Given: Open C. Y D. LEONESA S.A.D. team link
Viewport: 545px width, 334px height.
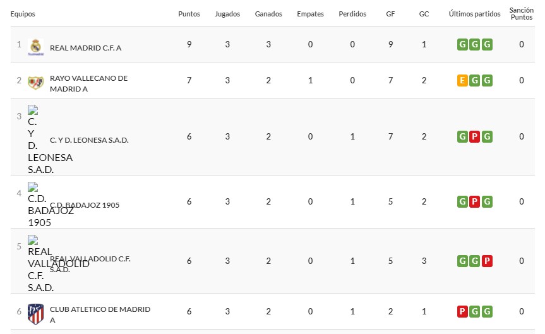Looking at the screenshot, I should 89,140.
